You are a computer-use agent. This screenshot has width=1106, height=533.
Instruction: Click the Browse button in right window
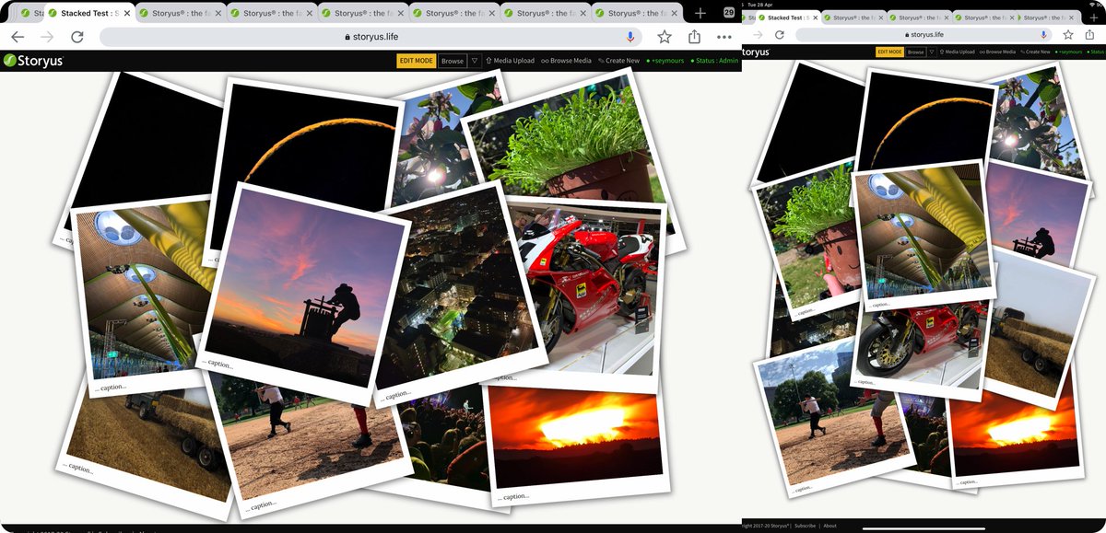pyautogui.click(x=915, y=52)
